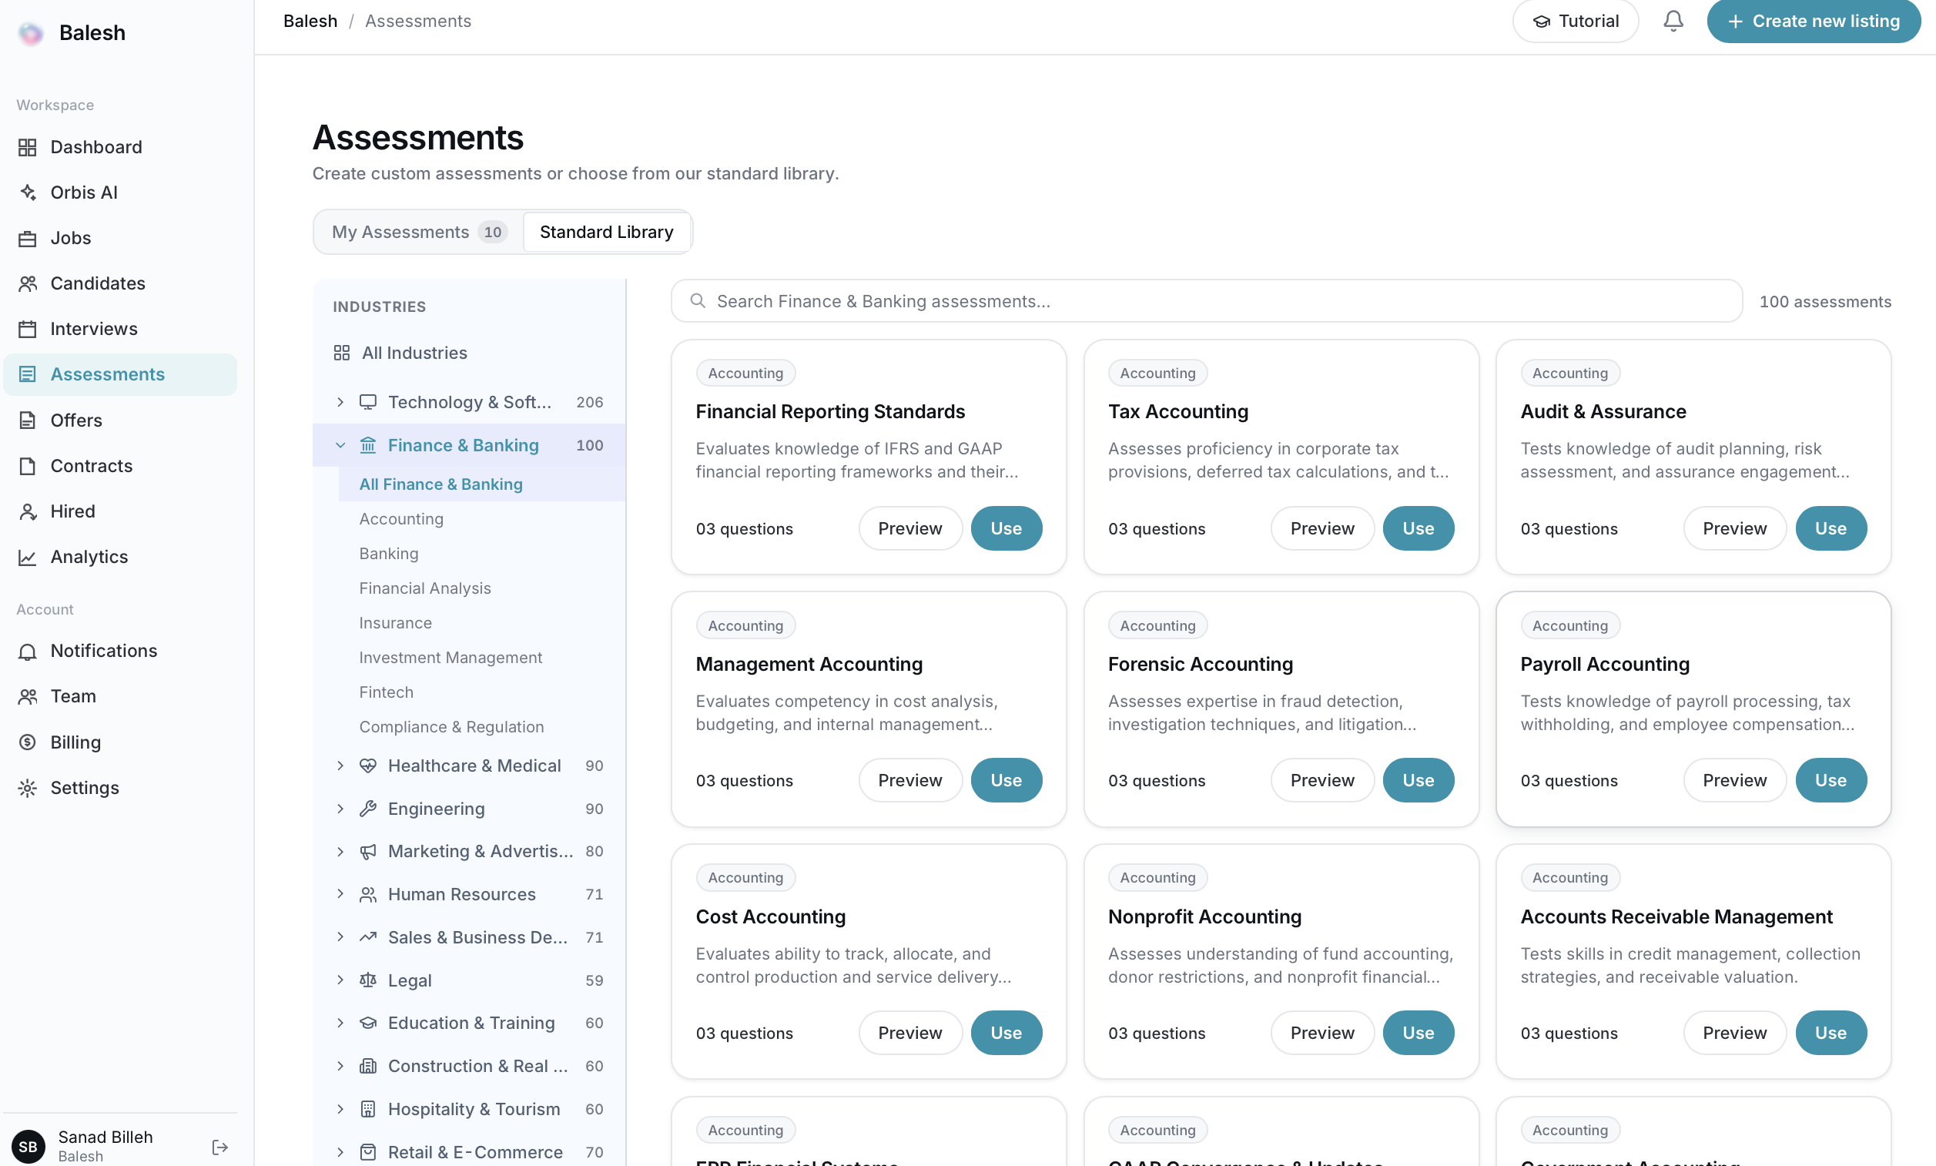Click the Jobs briefcase icon
1936x1166 pixels.
pos(28,238)
